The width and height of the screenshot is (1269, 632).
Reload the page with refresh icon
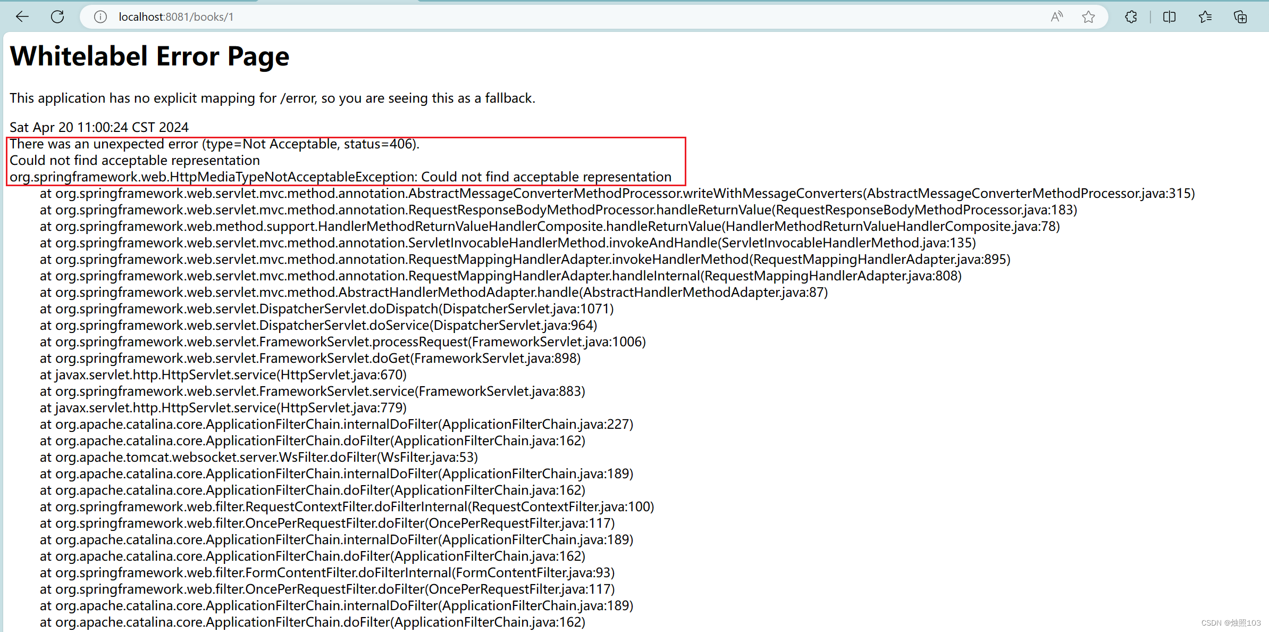[x=57, y=17]
